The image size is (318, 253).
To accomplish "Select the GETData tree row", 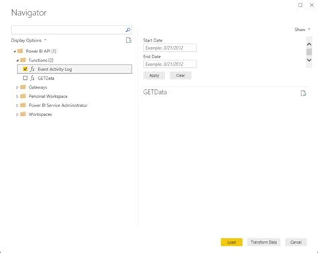I will (46, 78).
